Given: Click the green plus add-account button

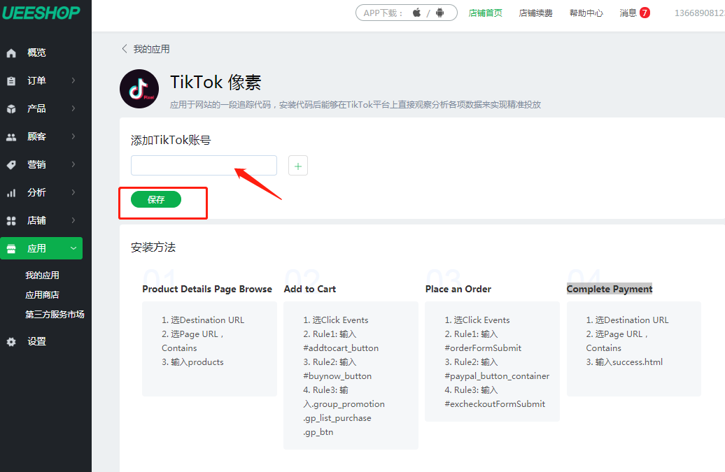Looking at the screenshot, I should (x=298, y=166).
